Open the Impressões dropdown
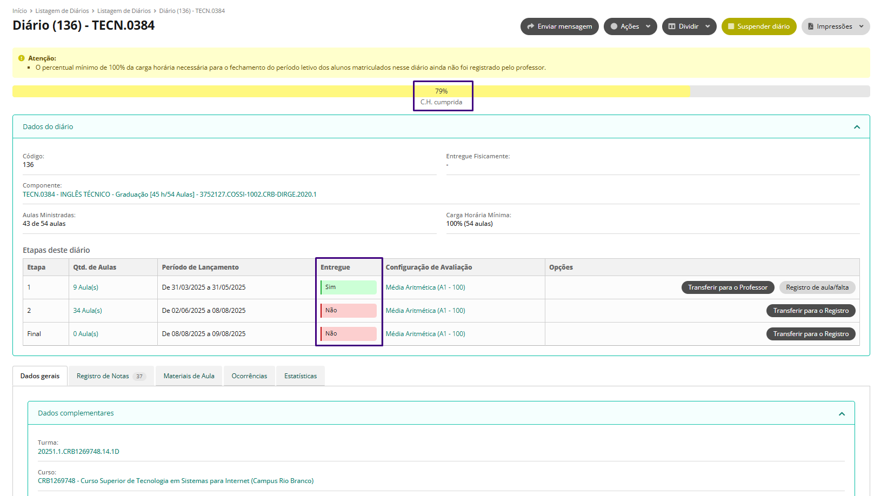 pyautogui.click(x=836, y=26)
